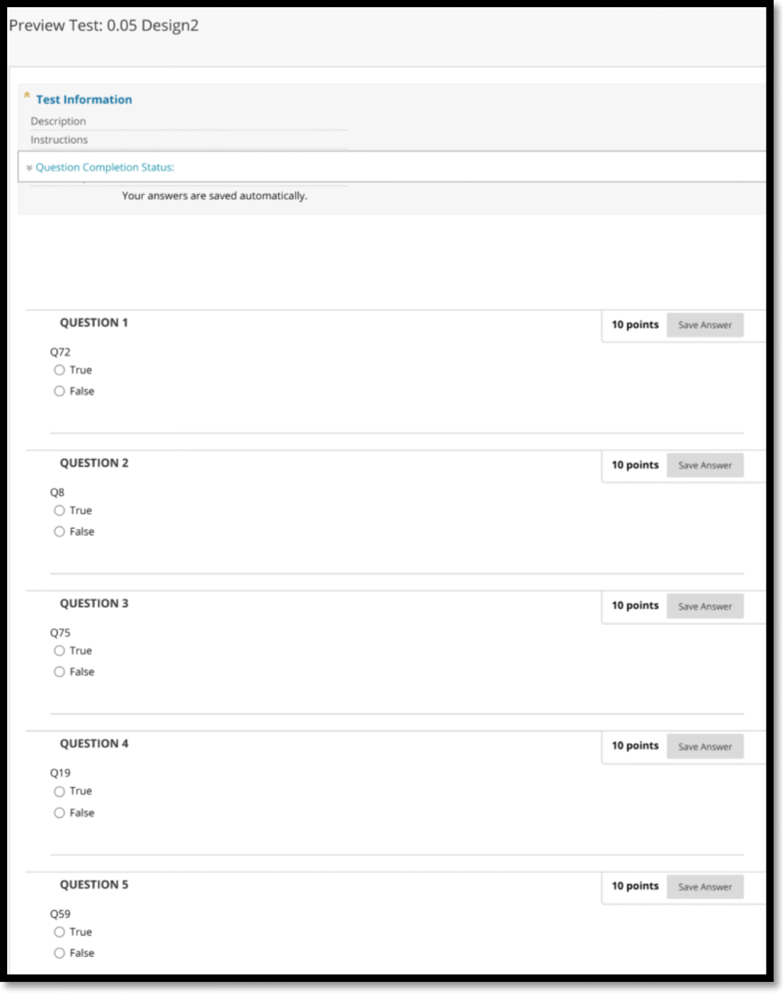Mark True for Question 3 (Q75)
Image resolution: width=783 pixels, height=993 pixels.
point(59,651)
